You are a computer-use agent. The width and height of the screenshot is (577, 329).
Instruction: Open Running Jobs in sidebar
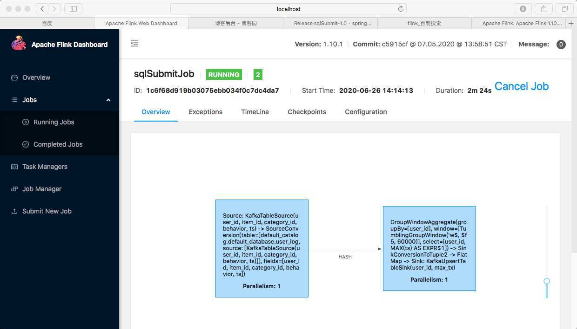pos(54,122)
